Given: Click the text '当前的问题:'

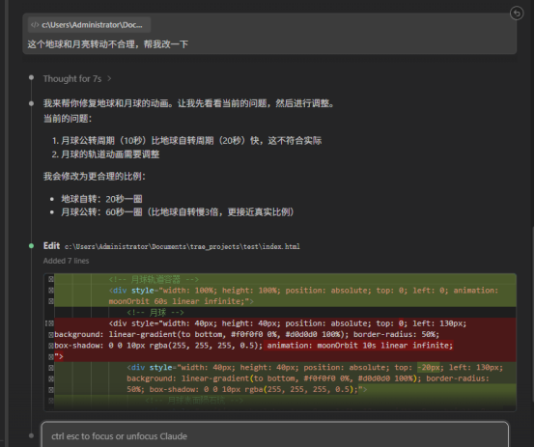Looking at the screenshot, I should pyautogui.click(x=68, y=119).
